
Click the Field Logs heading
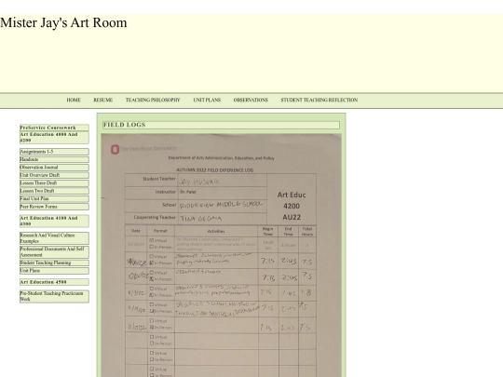pos(221,125)
